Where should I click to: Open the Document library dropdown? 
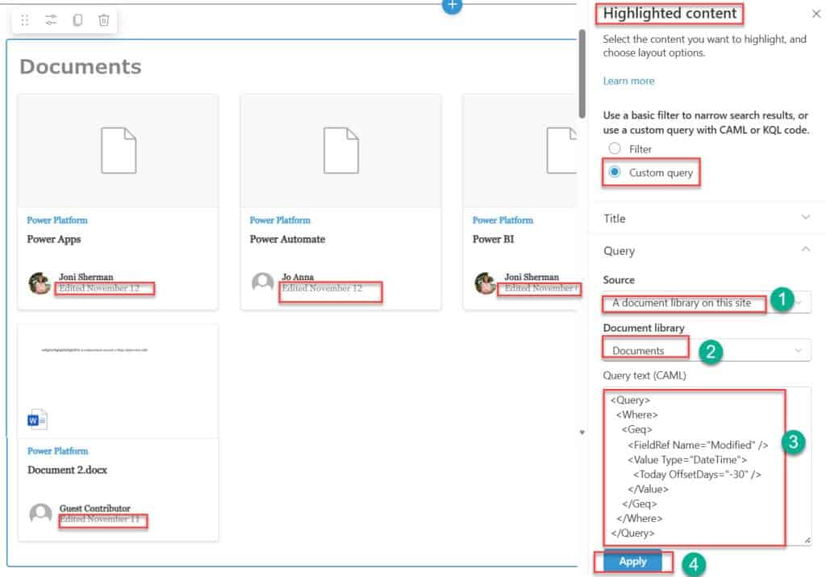click(707, 350)
